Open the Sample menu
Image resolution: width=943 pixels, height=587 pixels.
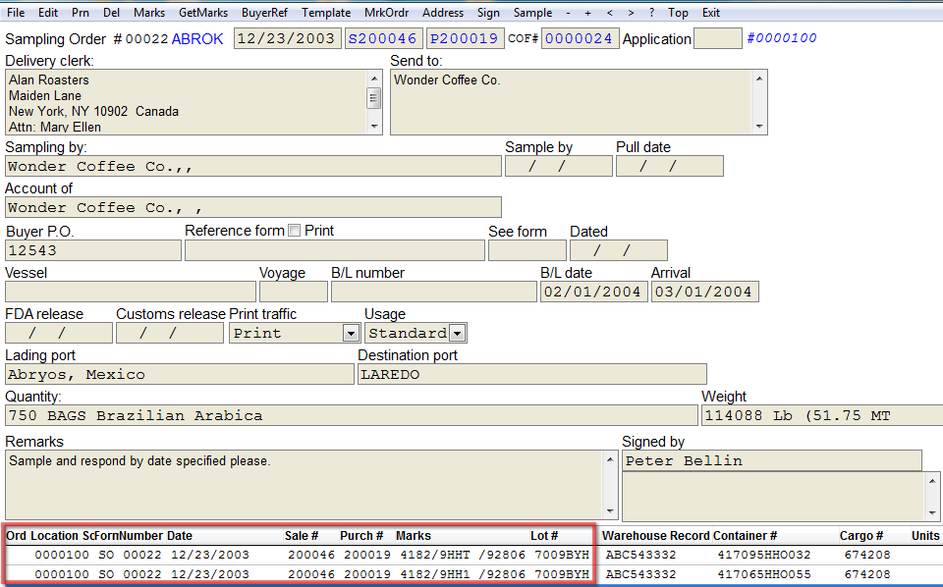(532, 13)
